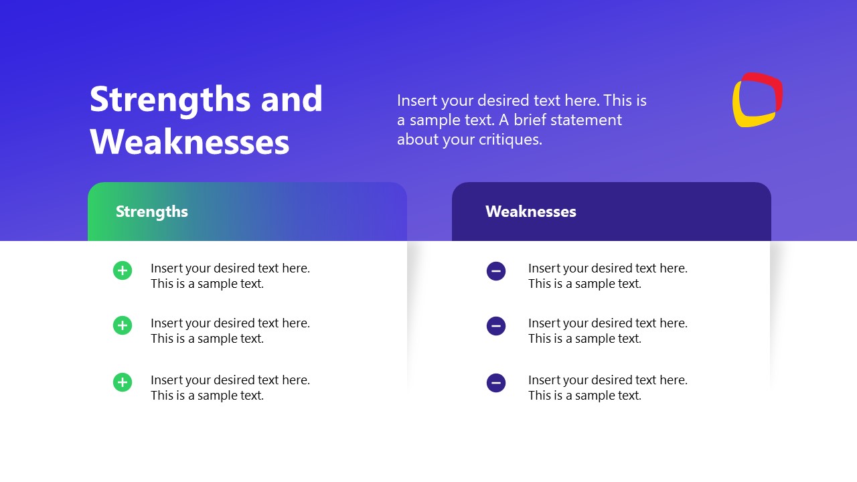Select the first green plus icon
The height and width of the screenshot is (482, 857).
[x=123, y=270]
